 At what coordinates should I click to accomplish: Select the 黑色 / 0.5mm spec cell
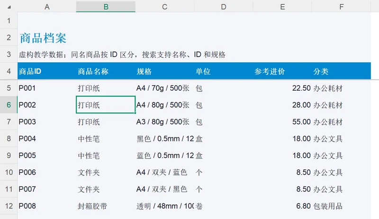tap(164, 139)
